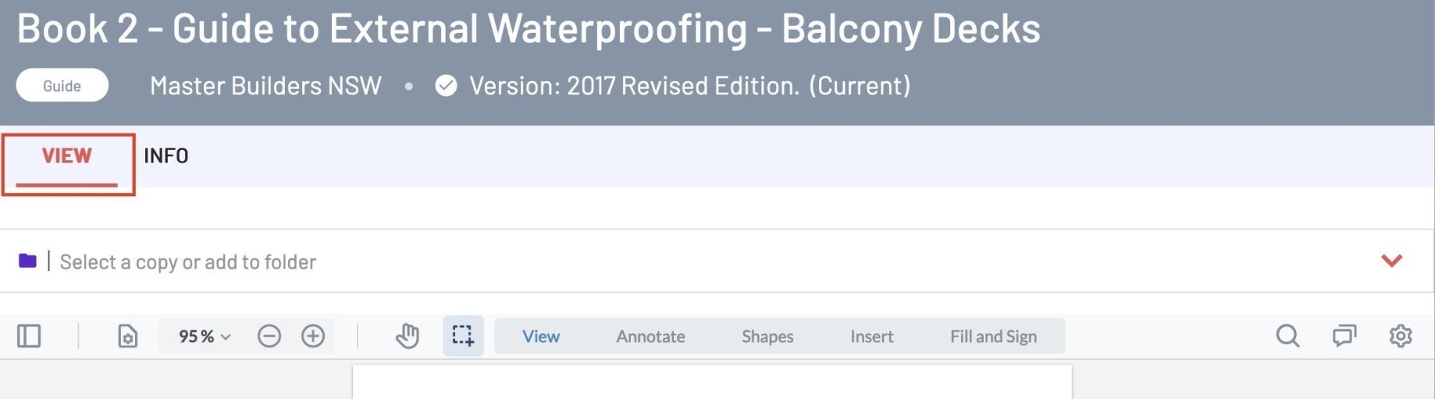This screenshot has width=1435, height=399.
Task: Choose Fill and Sign mode
Action: (x=993, y=337)
